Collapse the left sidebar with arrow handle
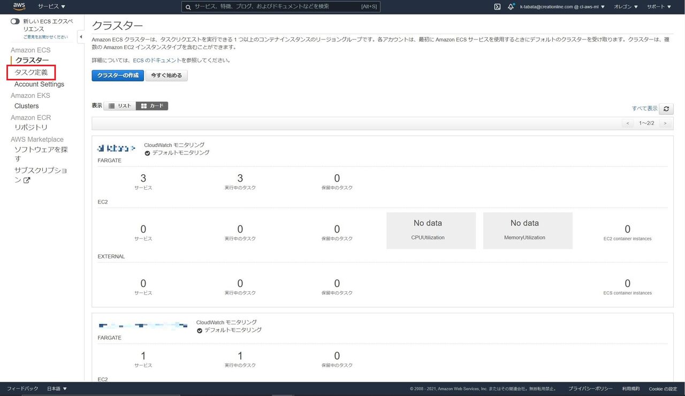The width and height of the screenshot is (685, 396). (x=81, y=37)
